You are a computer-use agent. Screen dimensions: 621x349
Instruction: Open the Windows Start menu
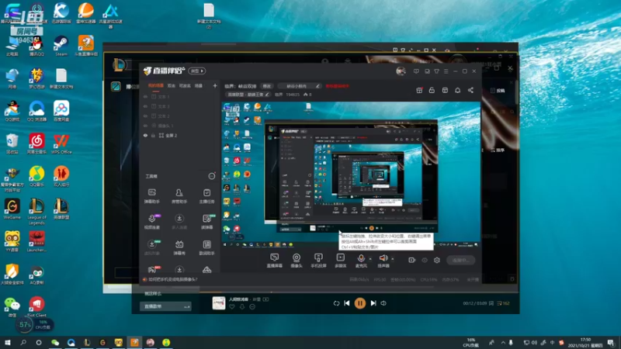(7, 342)
